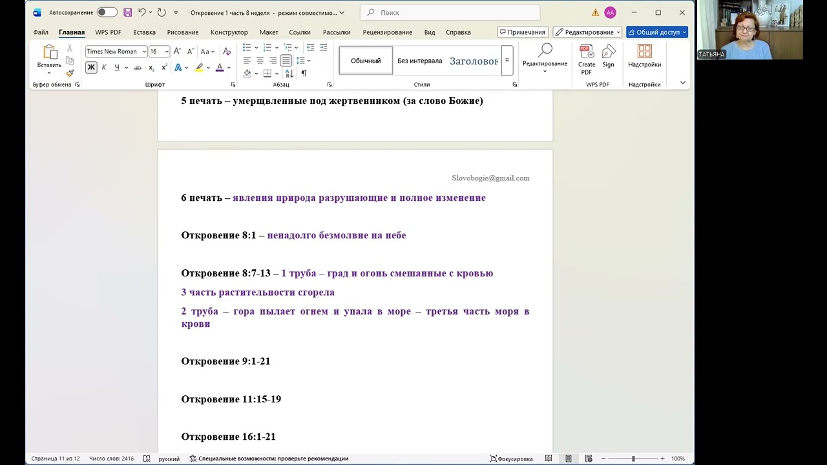
Task: Open the Times New Roman font dropdown
Action: (x=144, y=52)
